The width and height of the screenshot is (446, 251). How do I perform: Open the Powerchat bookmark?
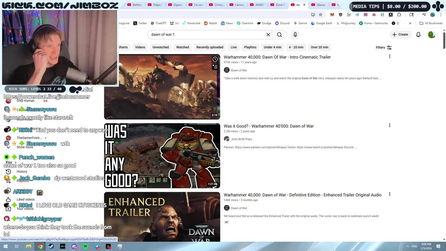(191, 23)
